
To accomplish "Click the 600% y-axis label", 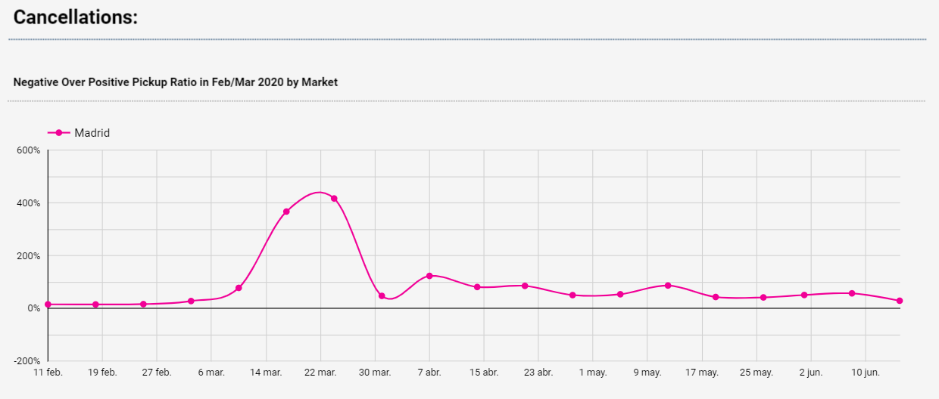I will (x=29, y=150).
